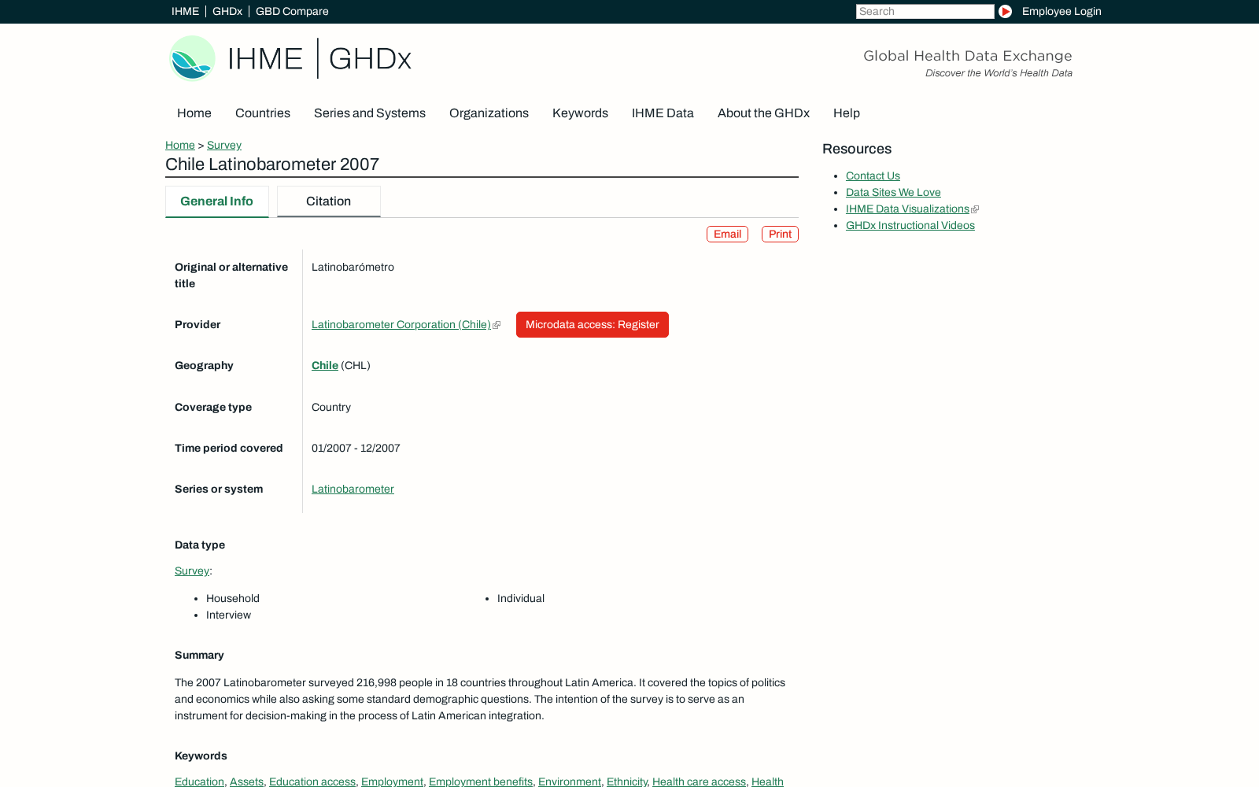
Task: Click the Resources sidebar heading
Action: click(x=857, y=149)
